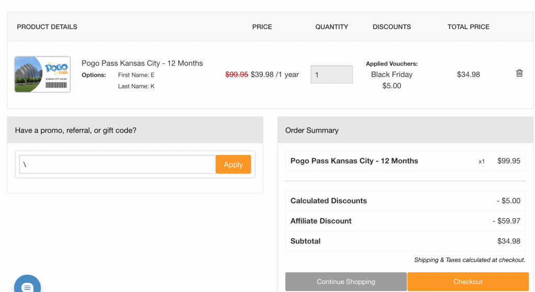Click the Applied Vouchers label
535x292 pixels.
392,64
